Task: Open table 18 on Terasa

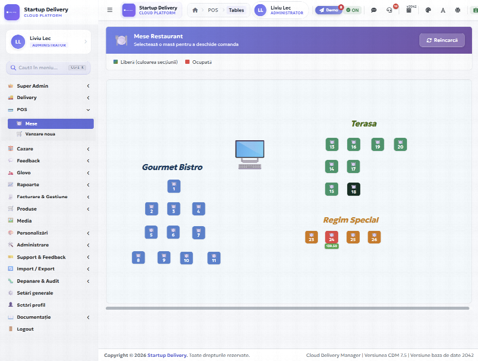Action: point(354,189)
